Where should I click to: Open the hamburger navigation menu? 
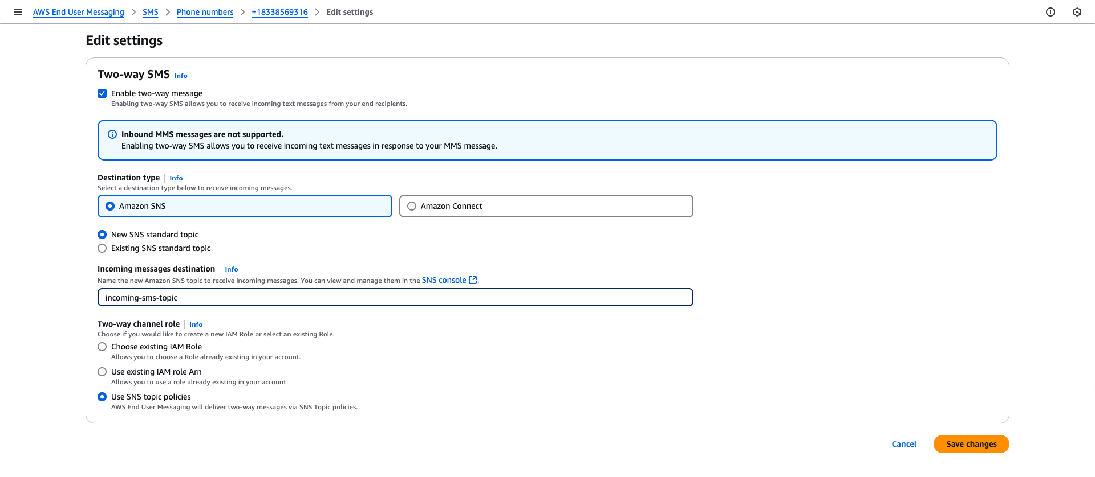(18, 12)
